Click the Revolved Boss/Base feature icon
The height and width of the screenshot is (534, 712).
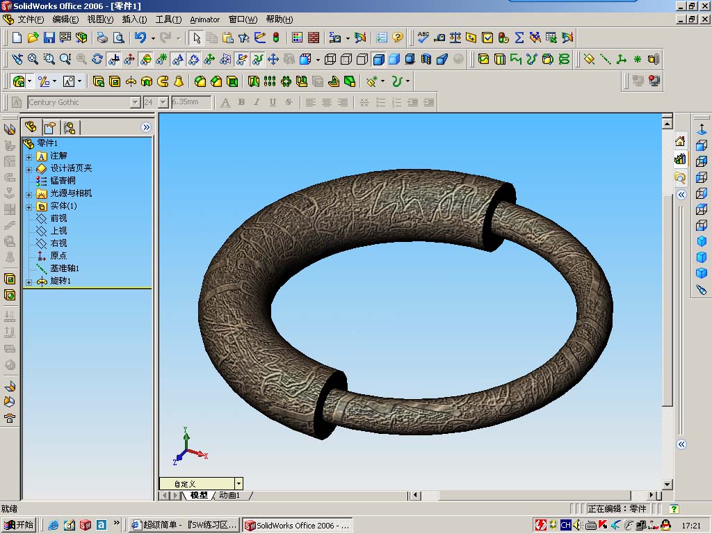click(x=131, y=81)
